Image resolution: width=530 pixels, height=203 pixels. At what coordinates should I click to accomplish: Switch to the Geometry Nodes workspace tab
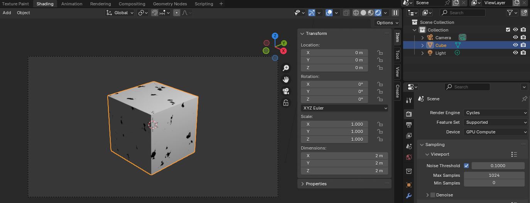pyautogui.click(x=170, y=4)
